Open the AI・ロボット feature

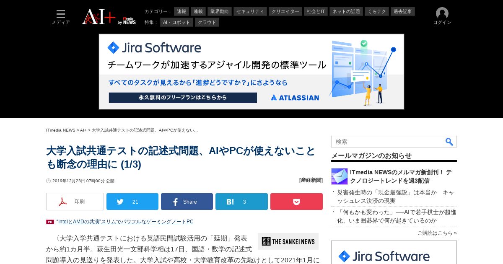point(176,22)
